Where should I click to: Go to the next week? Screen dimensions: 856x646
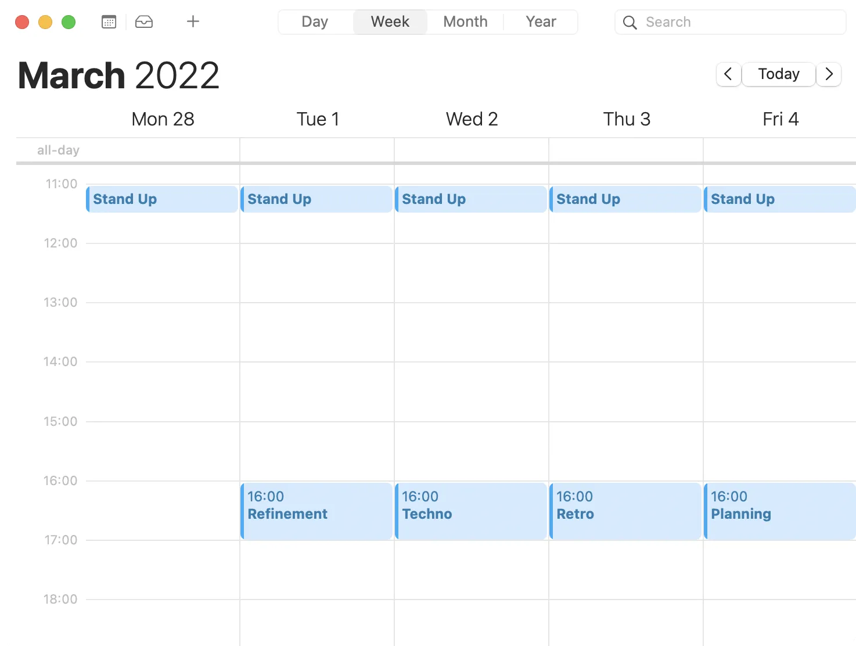tap(829, 74)
